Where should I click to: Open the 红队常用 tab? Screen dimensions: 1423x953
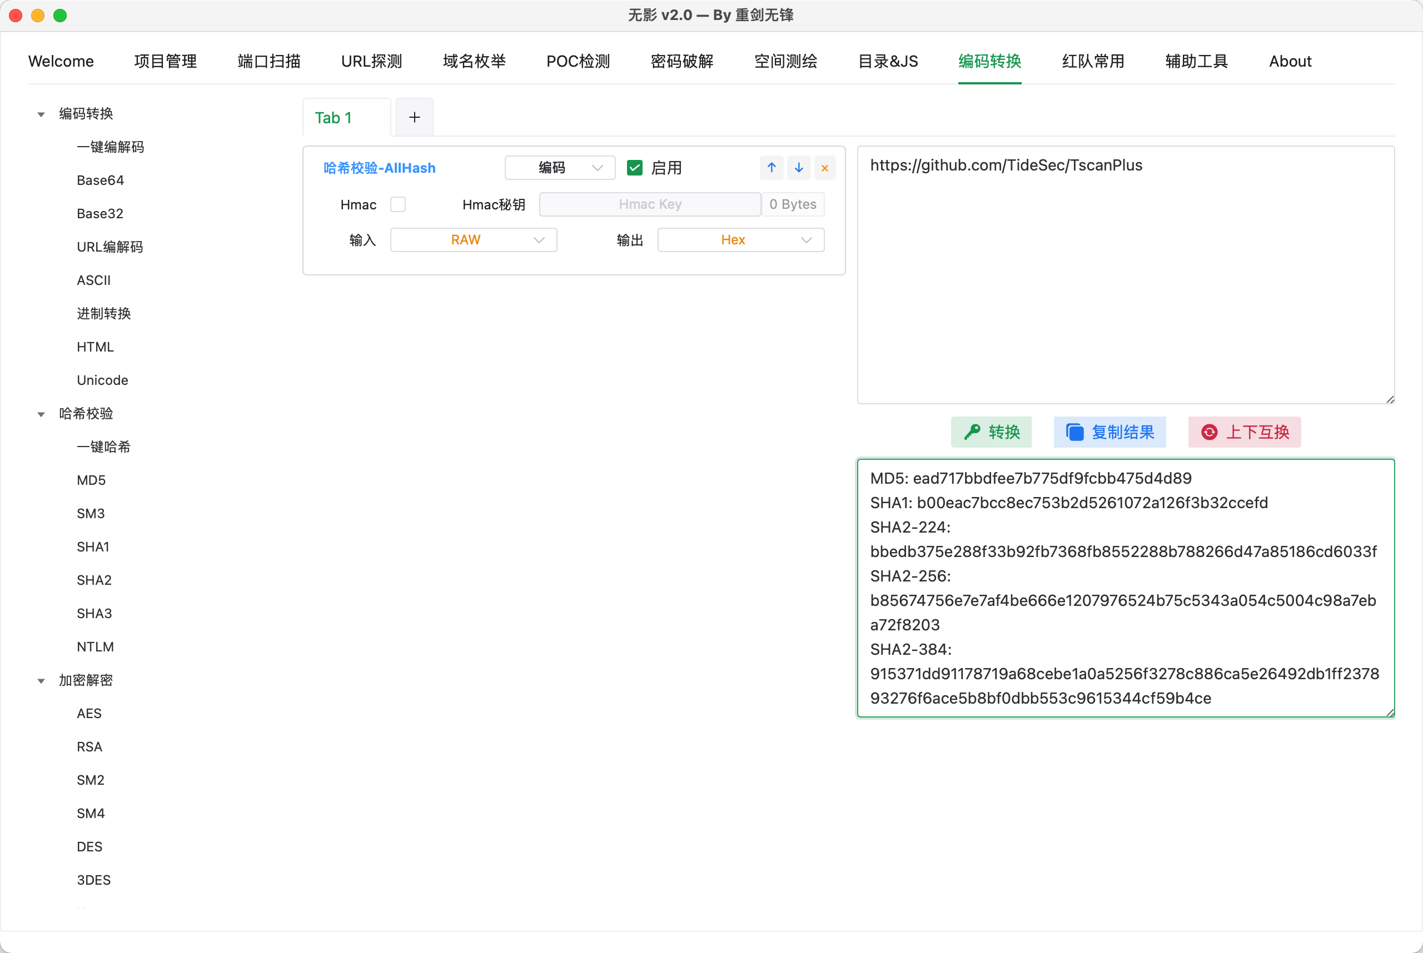1093,62
